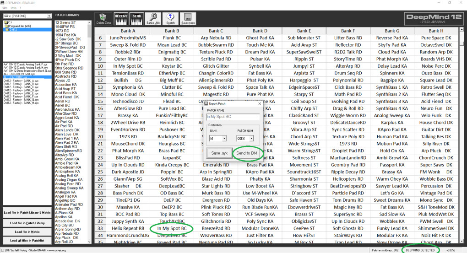Select Soundtrack16ST cell
The image size is (467, 253).
click(x=304, y=172)
